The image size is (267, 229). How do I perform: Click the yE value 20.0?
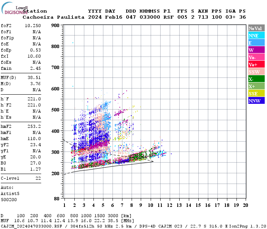pyautogui.click(x=35, y=157)
